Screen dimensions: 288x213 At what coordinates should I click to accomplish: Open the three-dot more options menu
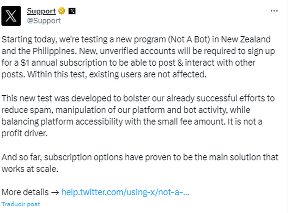(x=274, y=11)
